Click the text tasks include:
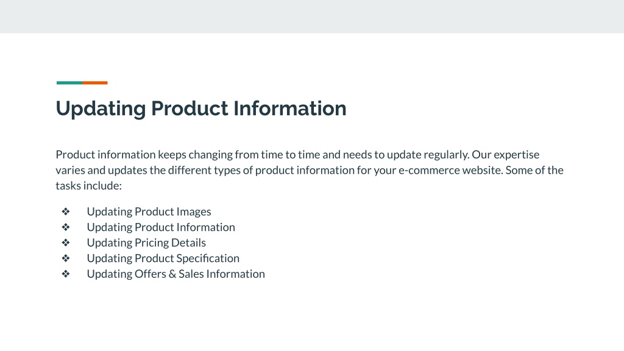Image resolution: width=624 pixels, height=351 pixels. click(89, 185)
